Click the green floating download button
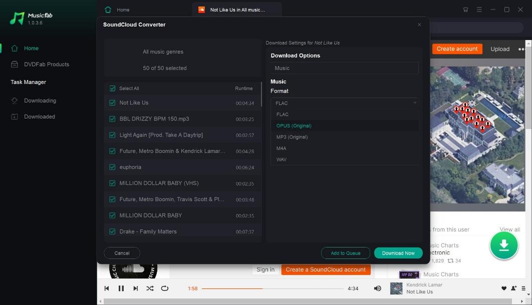This screenshot has height=305, width=532. 504,245
